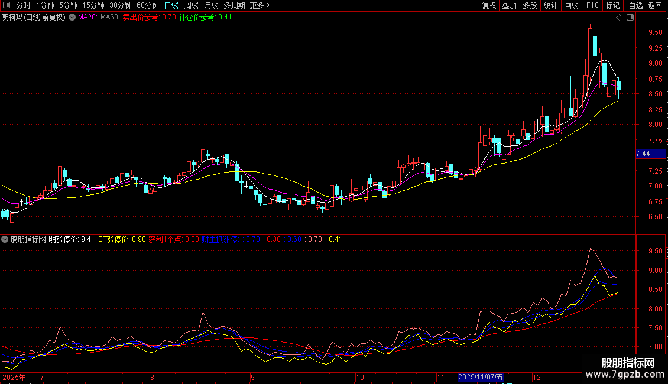668x384 pixels.
Task: Click the 补仓价参考: 8.41 label
Action: pos(205,18)
